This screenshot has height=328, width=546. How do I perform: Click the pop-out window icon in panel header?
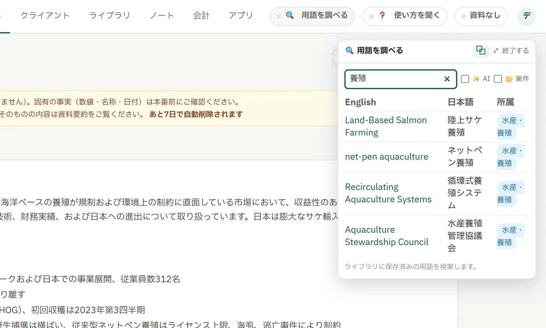coord(481,51)
